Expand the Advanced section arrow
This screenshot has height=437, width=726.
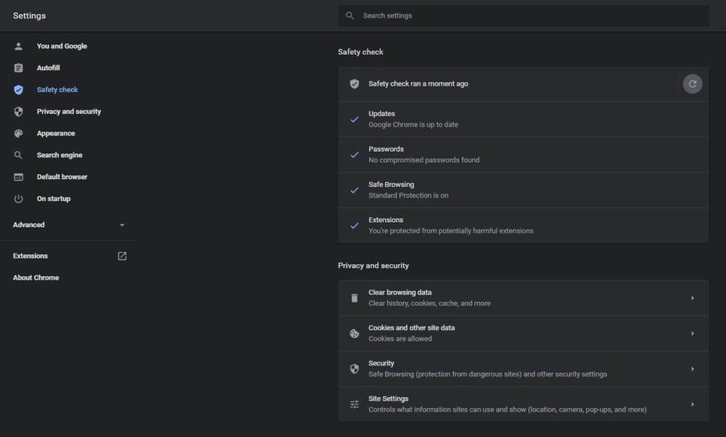pyautogui.click(x=122, y=225)
